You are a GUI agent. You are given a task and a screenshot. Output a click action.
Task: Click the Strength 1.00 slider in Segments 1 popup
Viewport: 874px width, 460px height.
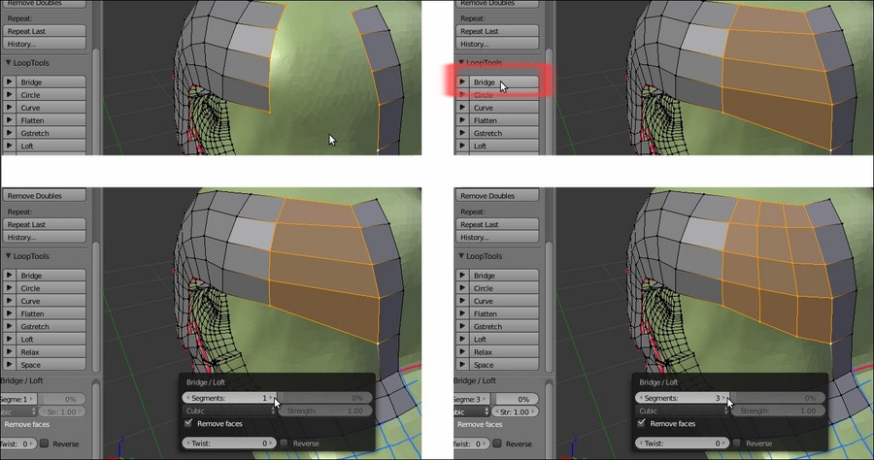tap(325, 411)
